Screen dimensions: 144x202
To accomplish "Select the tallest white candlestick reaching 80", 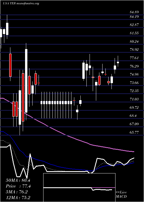I will (26, 81).
